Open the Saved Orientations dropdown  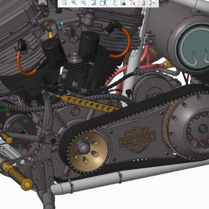pos(113,3)
